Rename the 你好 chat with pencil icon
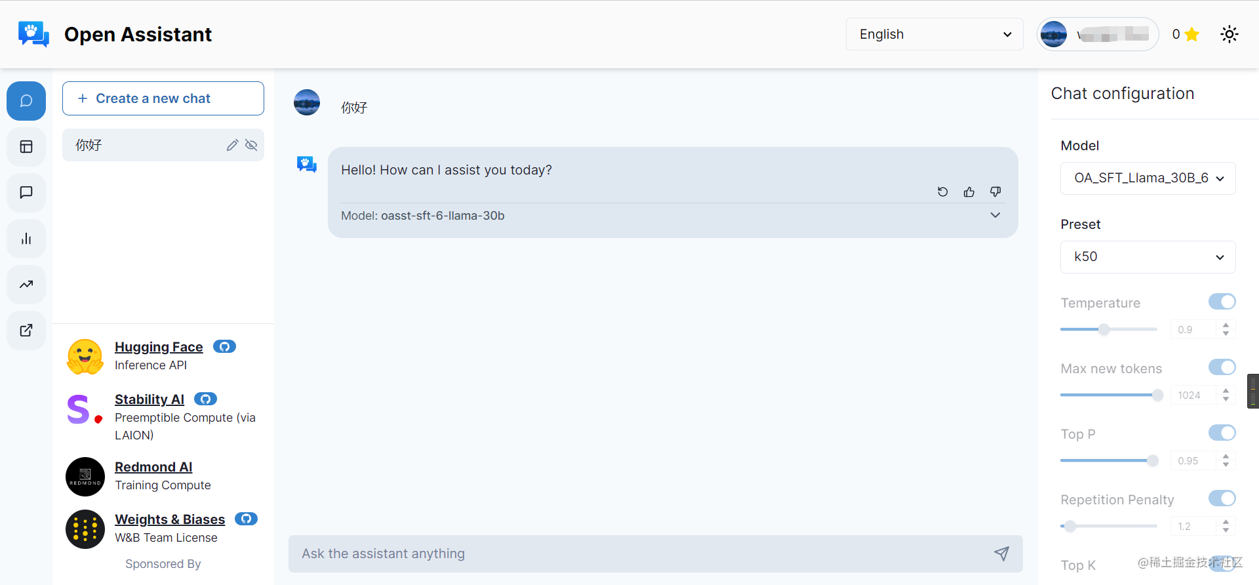 [x=232, y=145]
